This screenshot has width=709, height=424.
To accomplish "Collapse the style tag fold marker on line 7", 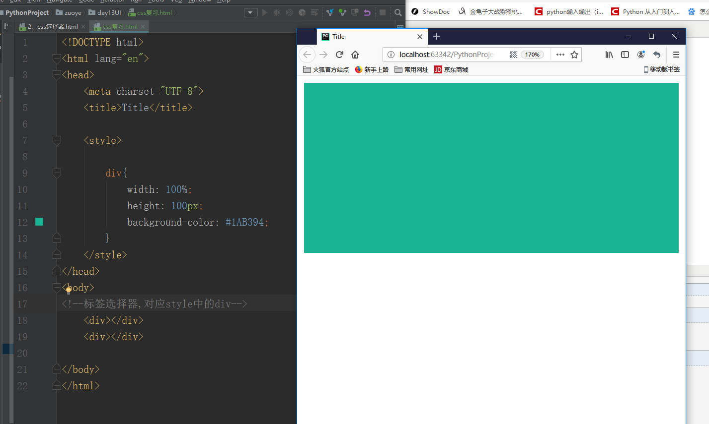I will pos(57,140).
